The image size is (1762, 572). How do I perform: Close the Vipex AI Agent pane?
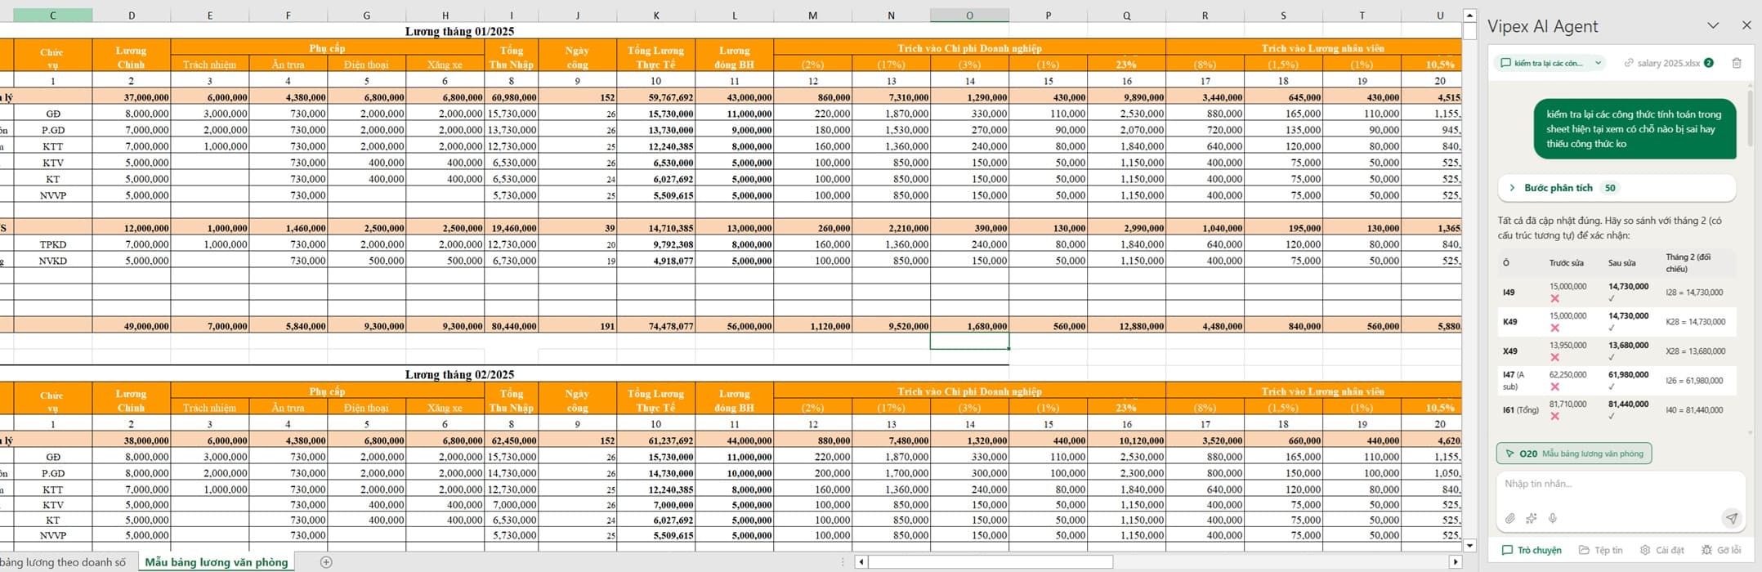pos(1746,25)
